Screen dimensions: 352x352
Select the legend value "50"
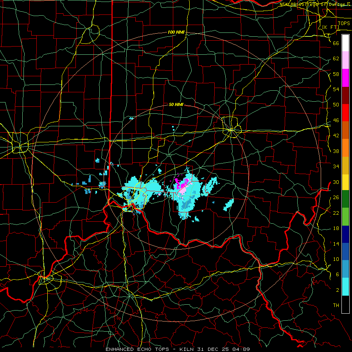click(336, 105)
